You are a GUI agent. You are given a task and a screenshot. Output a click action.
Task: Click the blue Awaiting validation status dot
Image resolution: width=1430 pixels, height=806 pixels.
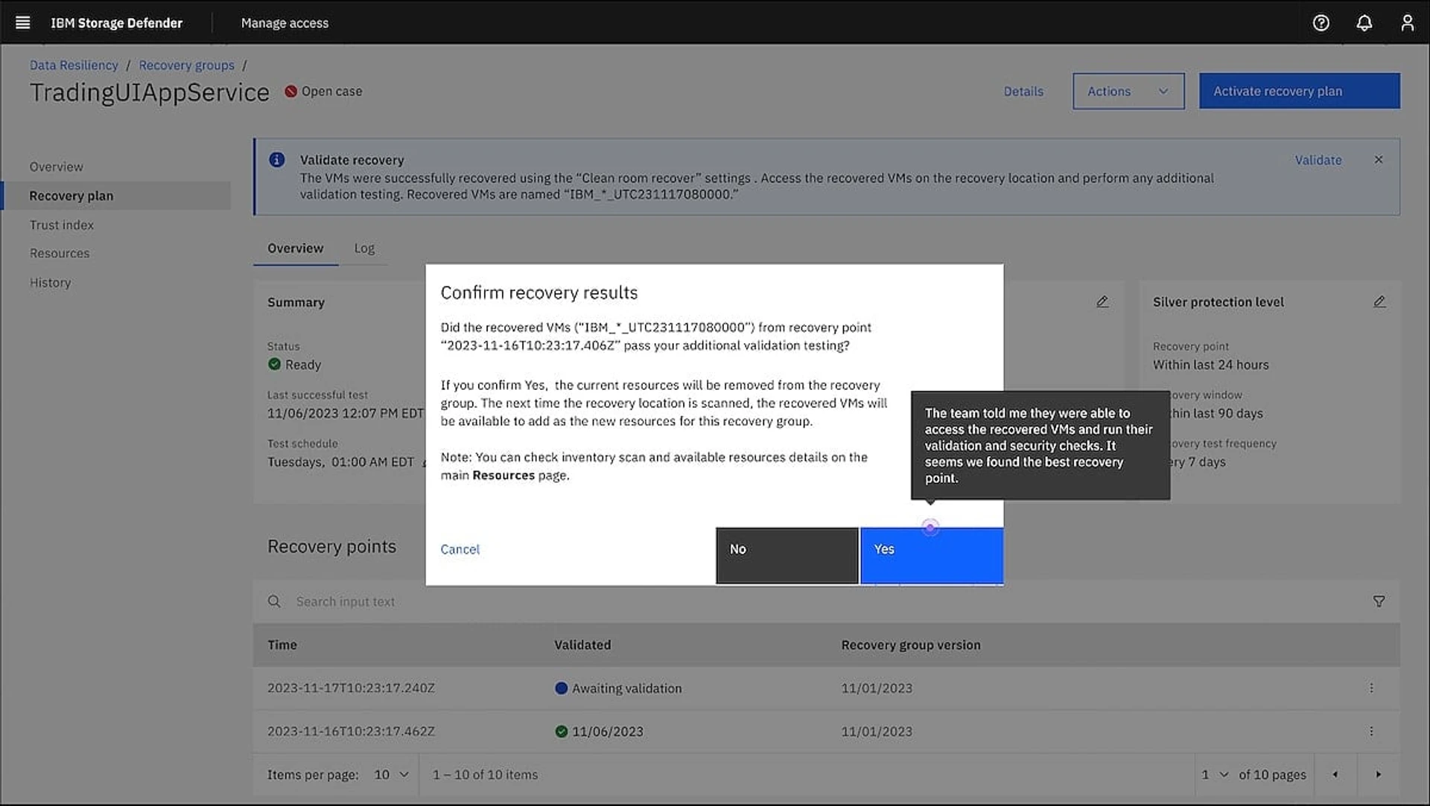pos(561,688)
